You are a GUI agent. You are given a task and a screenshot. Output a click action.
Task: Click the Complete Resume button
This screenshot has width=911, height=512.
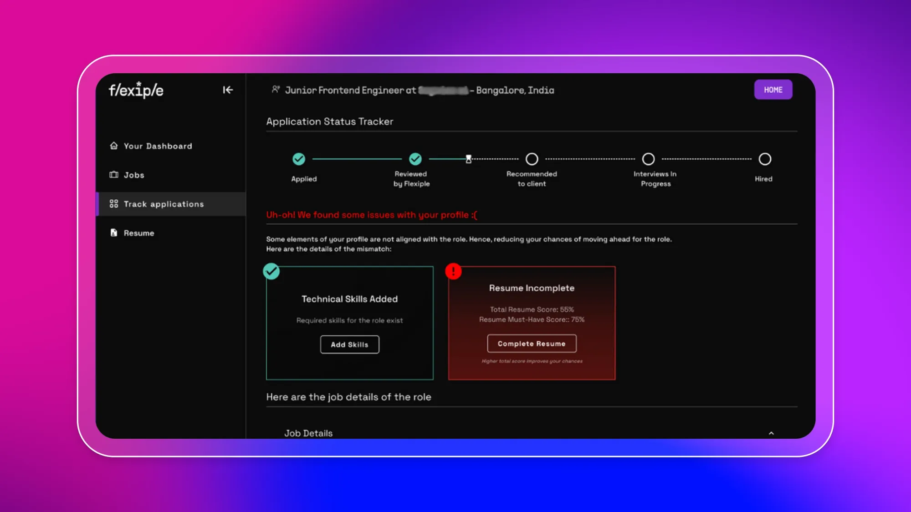tap(532, 344)
